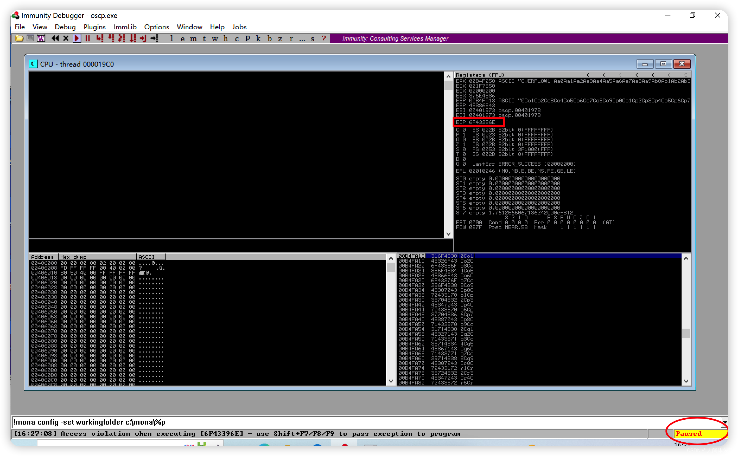Restart the program using the rewind icon
Screen dimensions: 738x456
(55, 38)
